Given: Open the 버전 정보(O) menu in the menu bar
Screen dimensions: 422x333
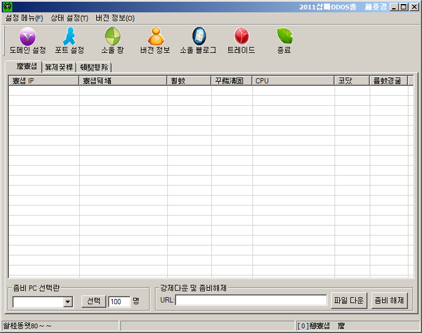Looking at the screenshot, I should tap(115, 18).
